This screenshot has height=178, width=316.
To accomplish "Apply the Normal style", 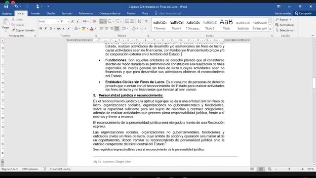I will tap(159, 25).
